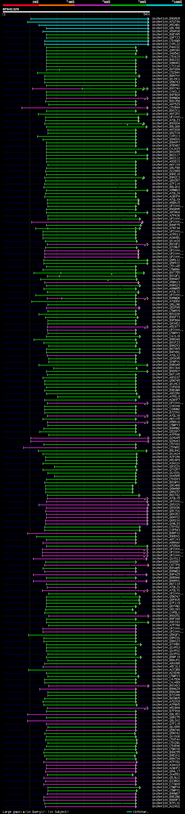The width and height of the screenshot is (185, 814).
Task: Select hit label UniRef100_B6SXJ7
Action: click(166, 155)
